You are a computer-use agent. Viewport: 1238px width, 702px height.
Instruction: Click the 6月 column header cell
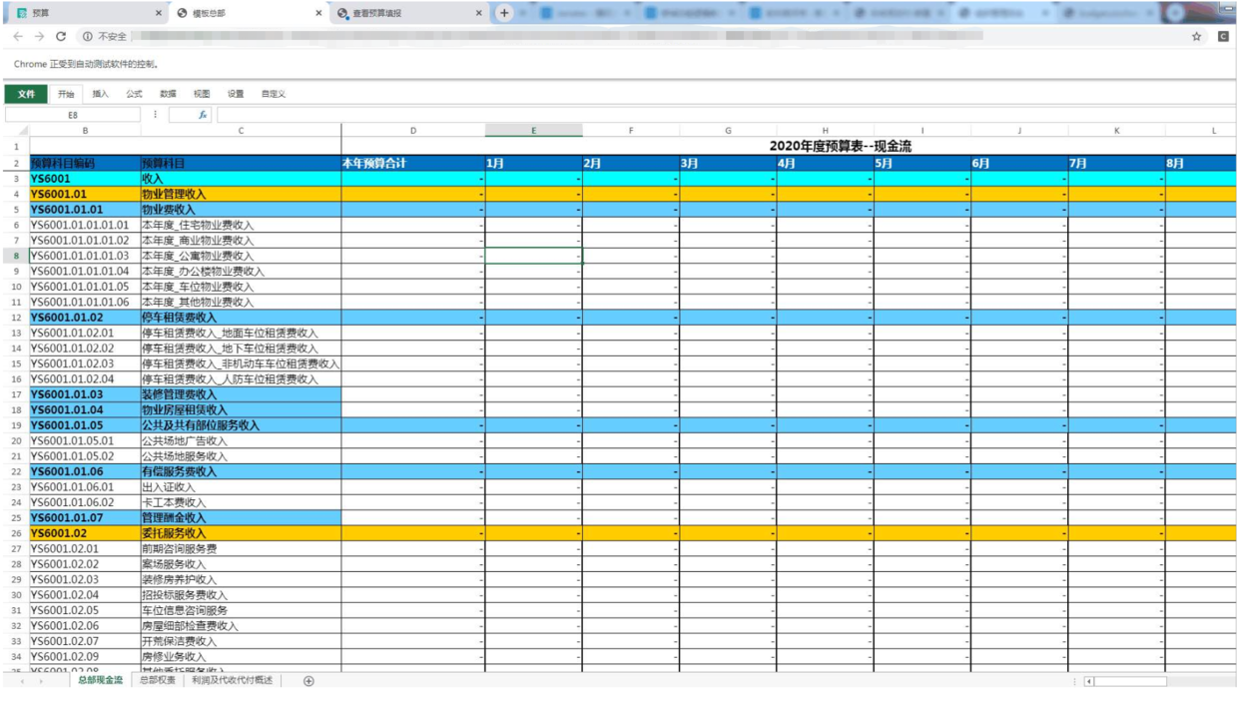click(1019, 163)
